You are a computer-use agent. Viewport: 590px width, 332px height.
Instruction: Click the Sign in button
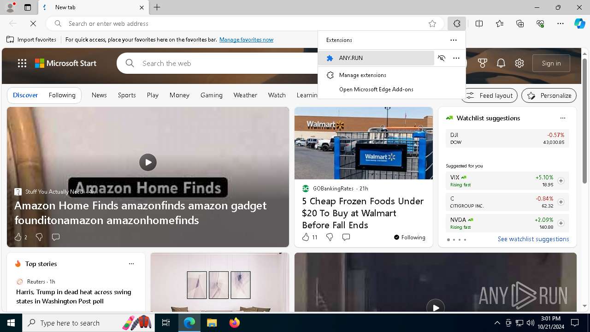551,63
